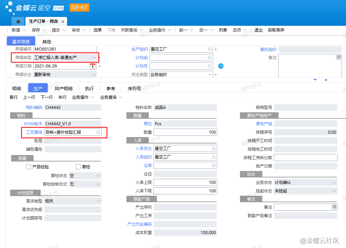
Task: Open 关联查询 toolbar menu
Action: click(132, 30)
